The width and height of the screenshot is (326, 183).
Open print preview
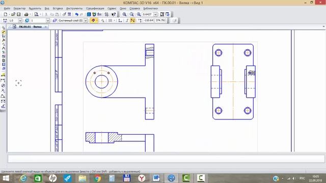click(x=36, y=14)
